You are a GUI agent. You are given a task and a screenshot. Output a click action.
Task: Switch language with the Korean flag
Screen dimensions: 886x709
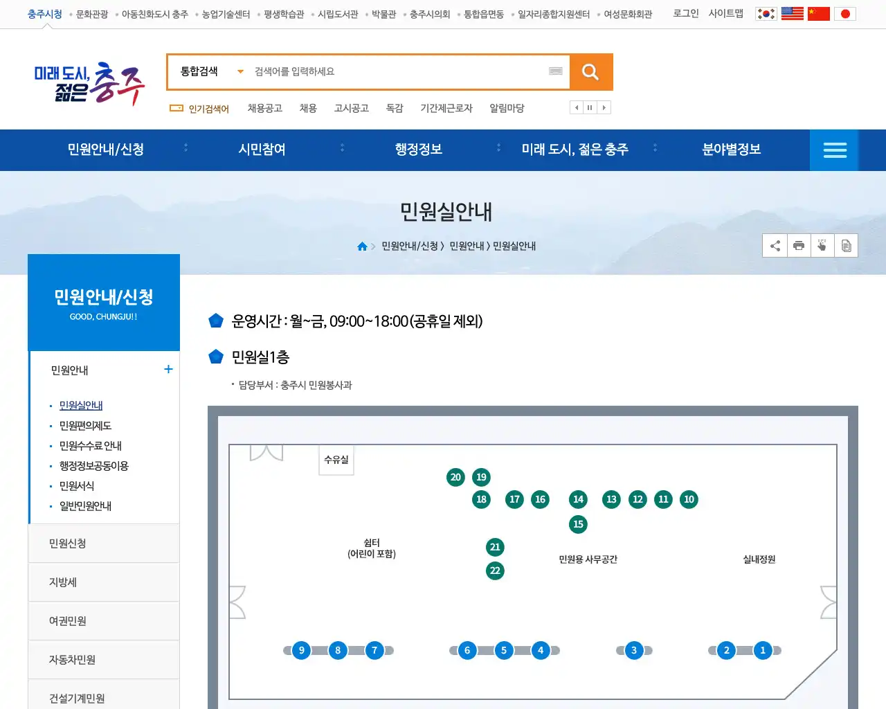(766, 14)
